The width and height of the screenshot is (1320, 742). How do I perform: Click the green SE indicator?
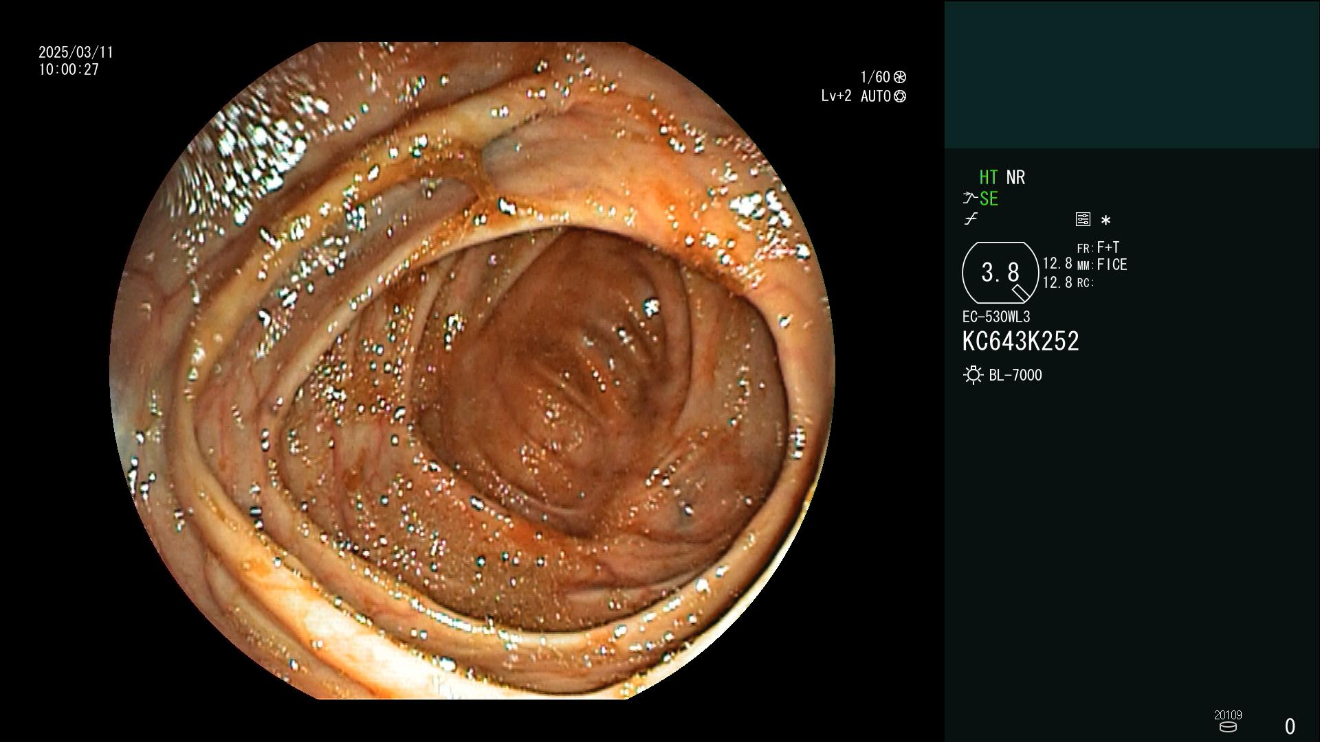(989, 199)
